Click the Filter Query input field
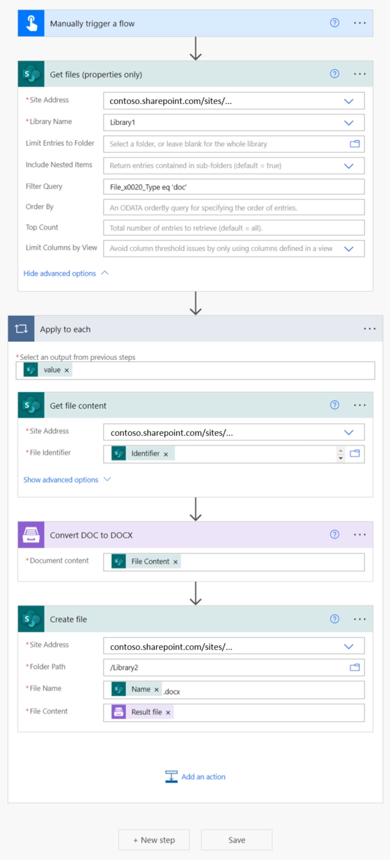This screenshot has height=860, width=390. [x=234, y=187]
